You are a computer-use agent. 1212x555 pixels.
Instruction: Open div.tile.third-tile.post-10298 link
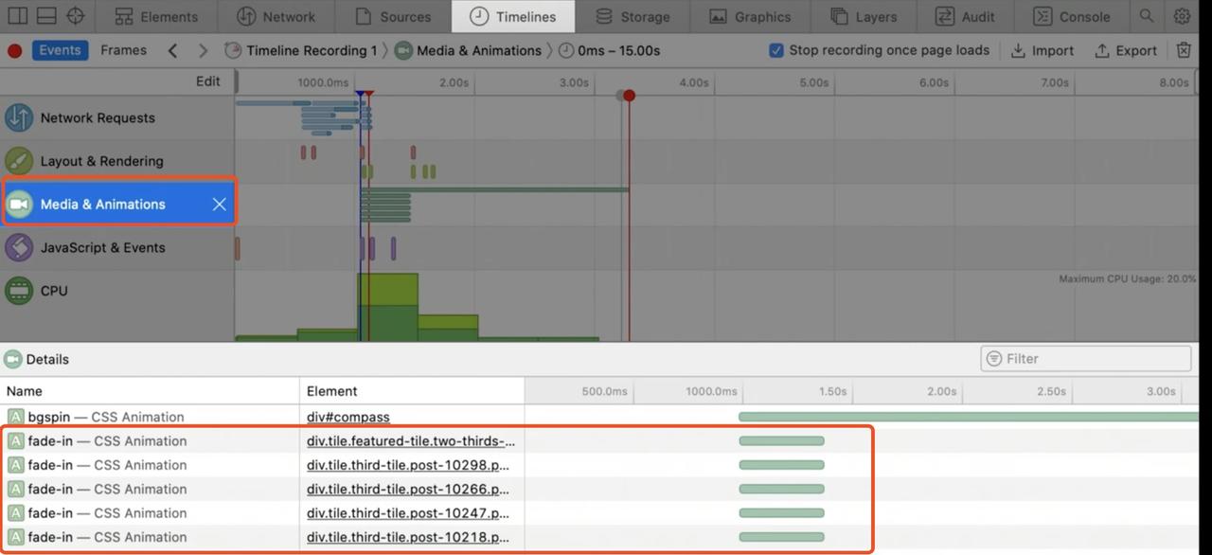click(408, 465)
